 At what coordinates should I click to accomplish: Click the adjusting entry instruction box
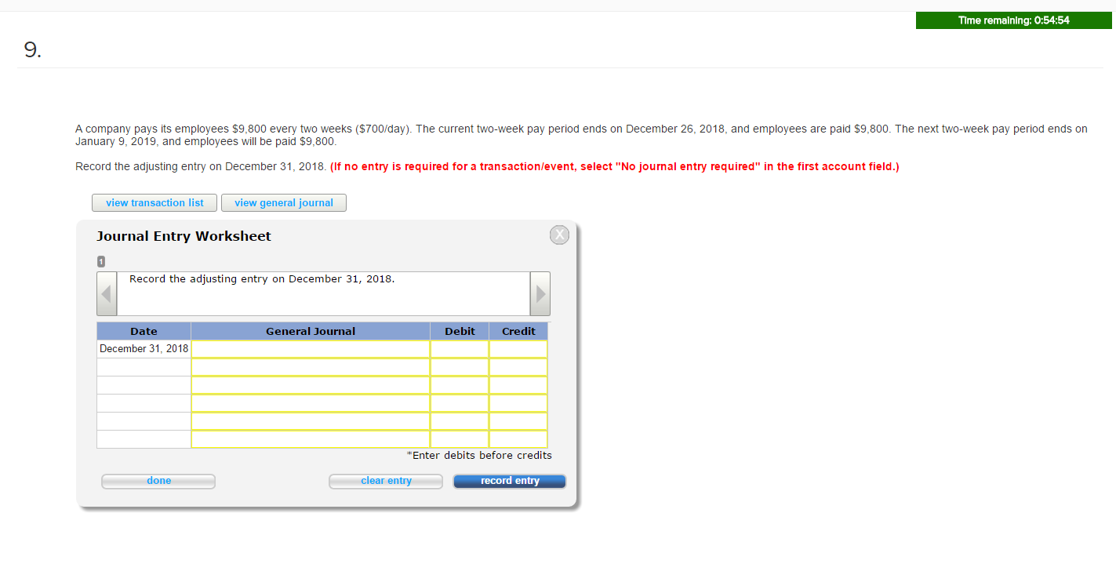(323, 293)
